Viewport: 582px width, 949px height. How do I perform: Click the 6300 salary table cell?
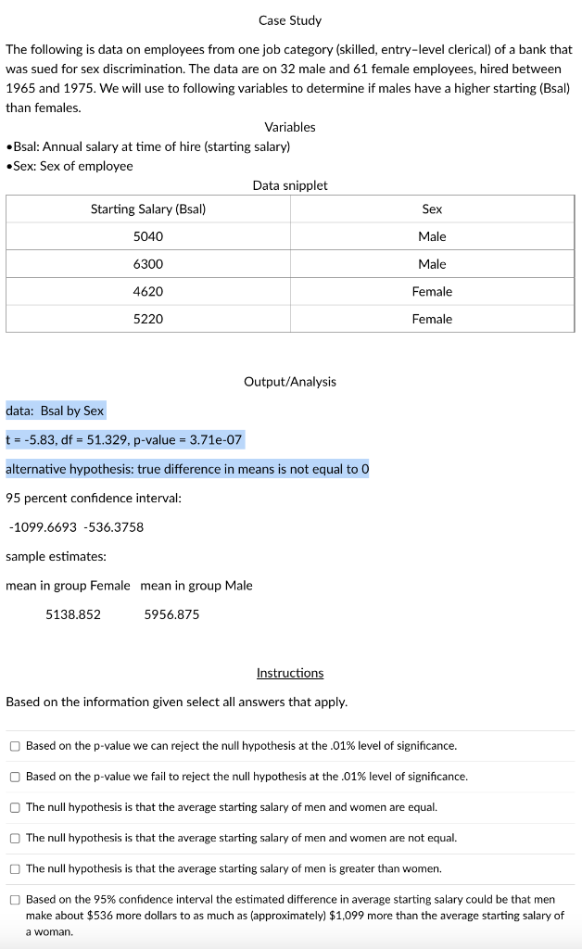pos(148,264)
